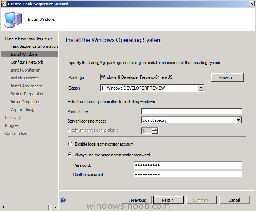Click Summary step in sidebar
The height and width of the screenshot is (211, 256).
pos(13,118)
